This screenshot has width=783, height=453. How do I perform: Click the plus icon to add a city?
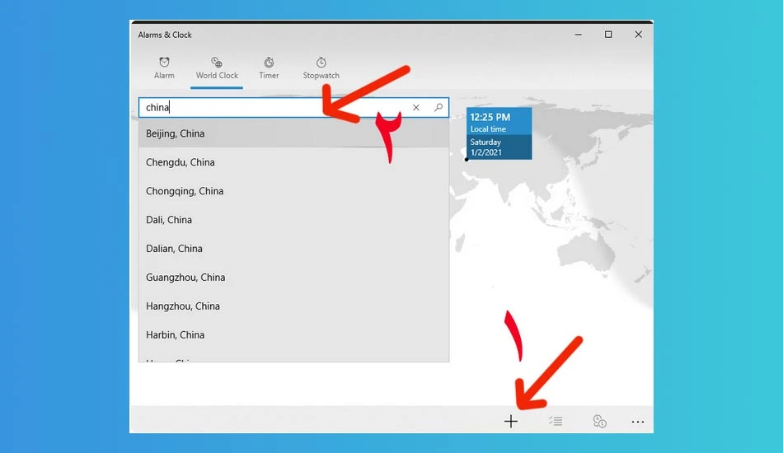point(511,422)
